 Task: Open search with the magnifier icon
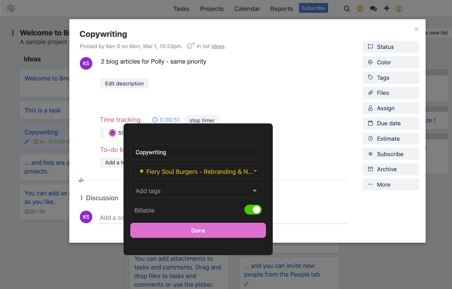347,8
